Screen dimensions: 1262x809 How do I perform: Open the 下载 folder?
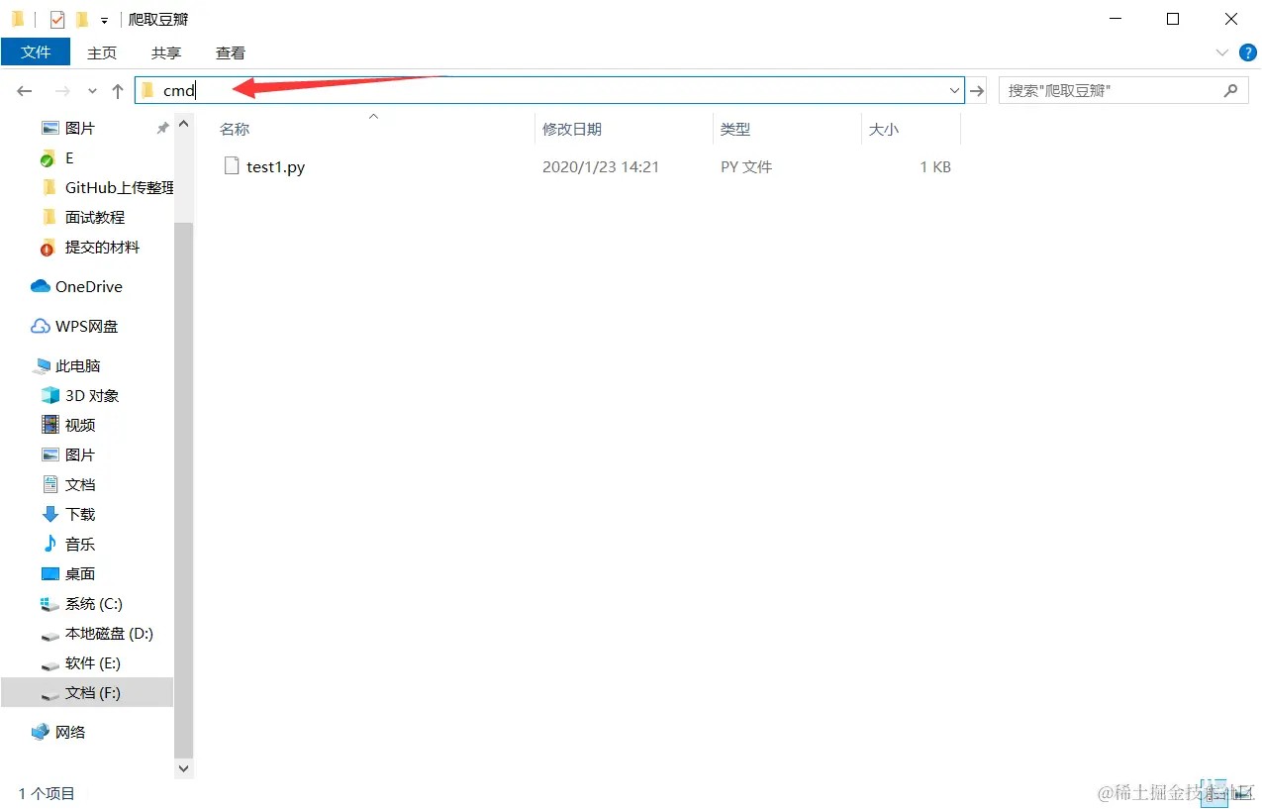pos(80,515)
